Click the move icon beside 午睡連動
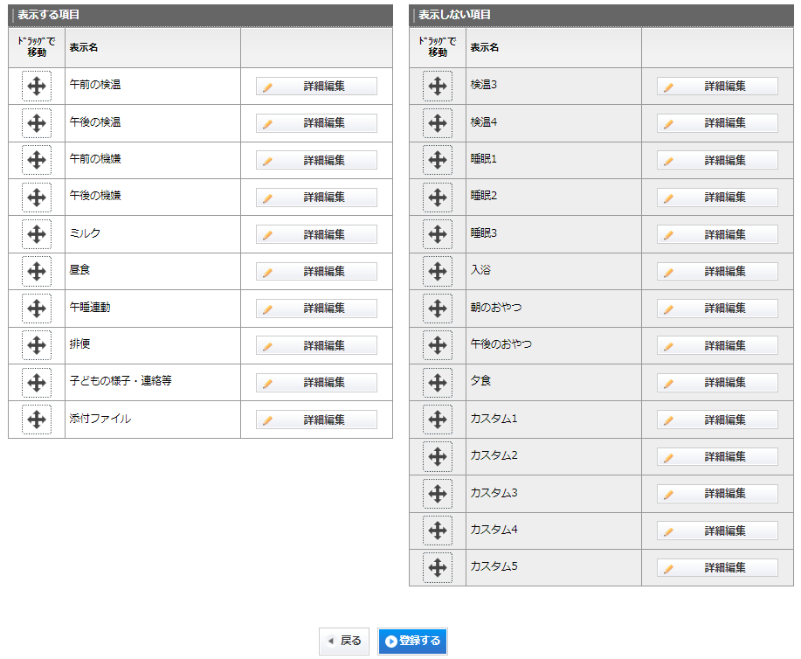Screen dimensions: 801x659 [37, 309]
